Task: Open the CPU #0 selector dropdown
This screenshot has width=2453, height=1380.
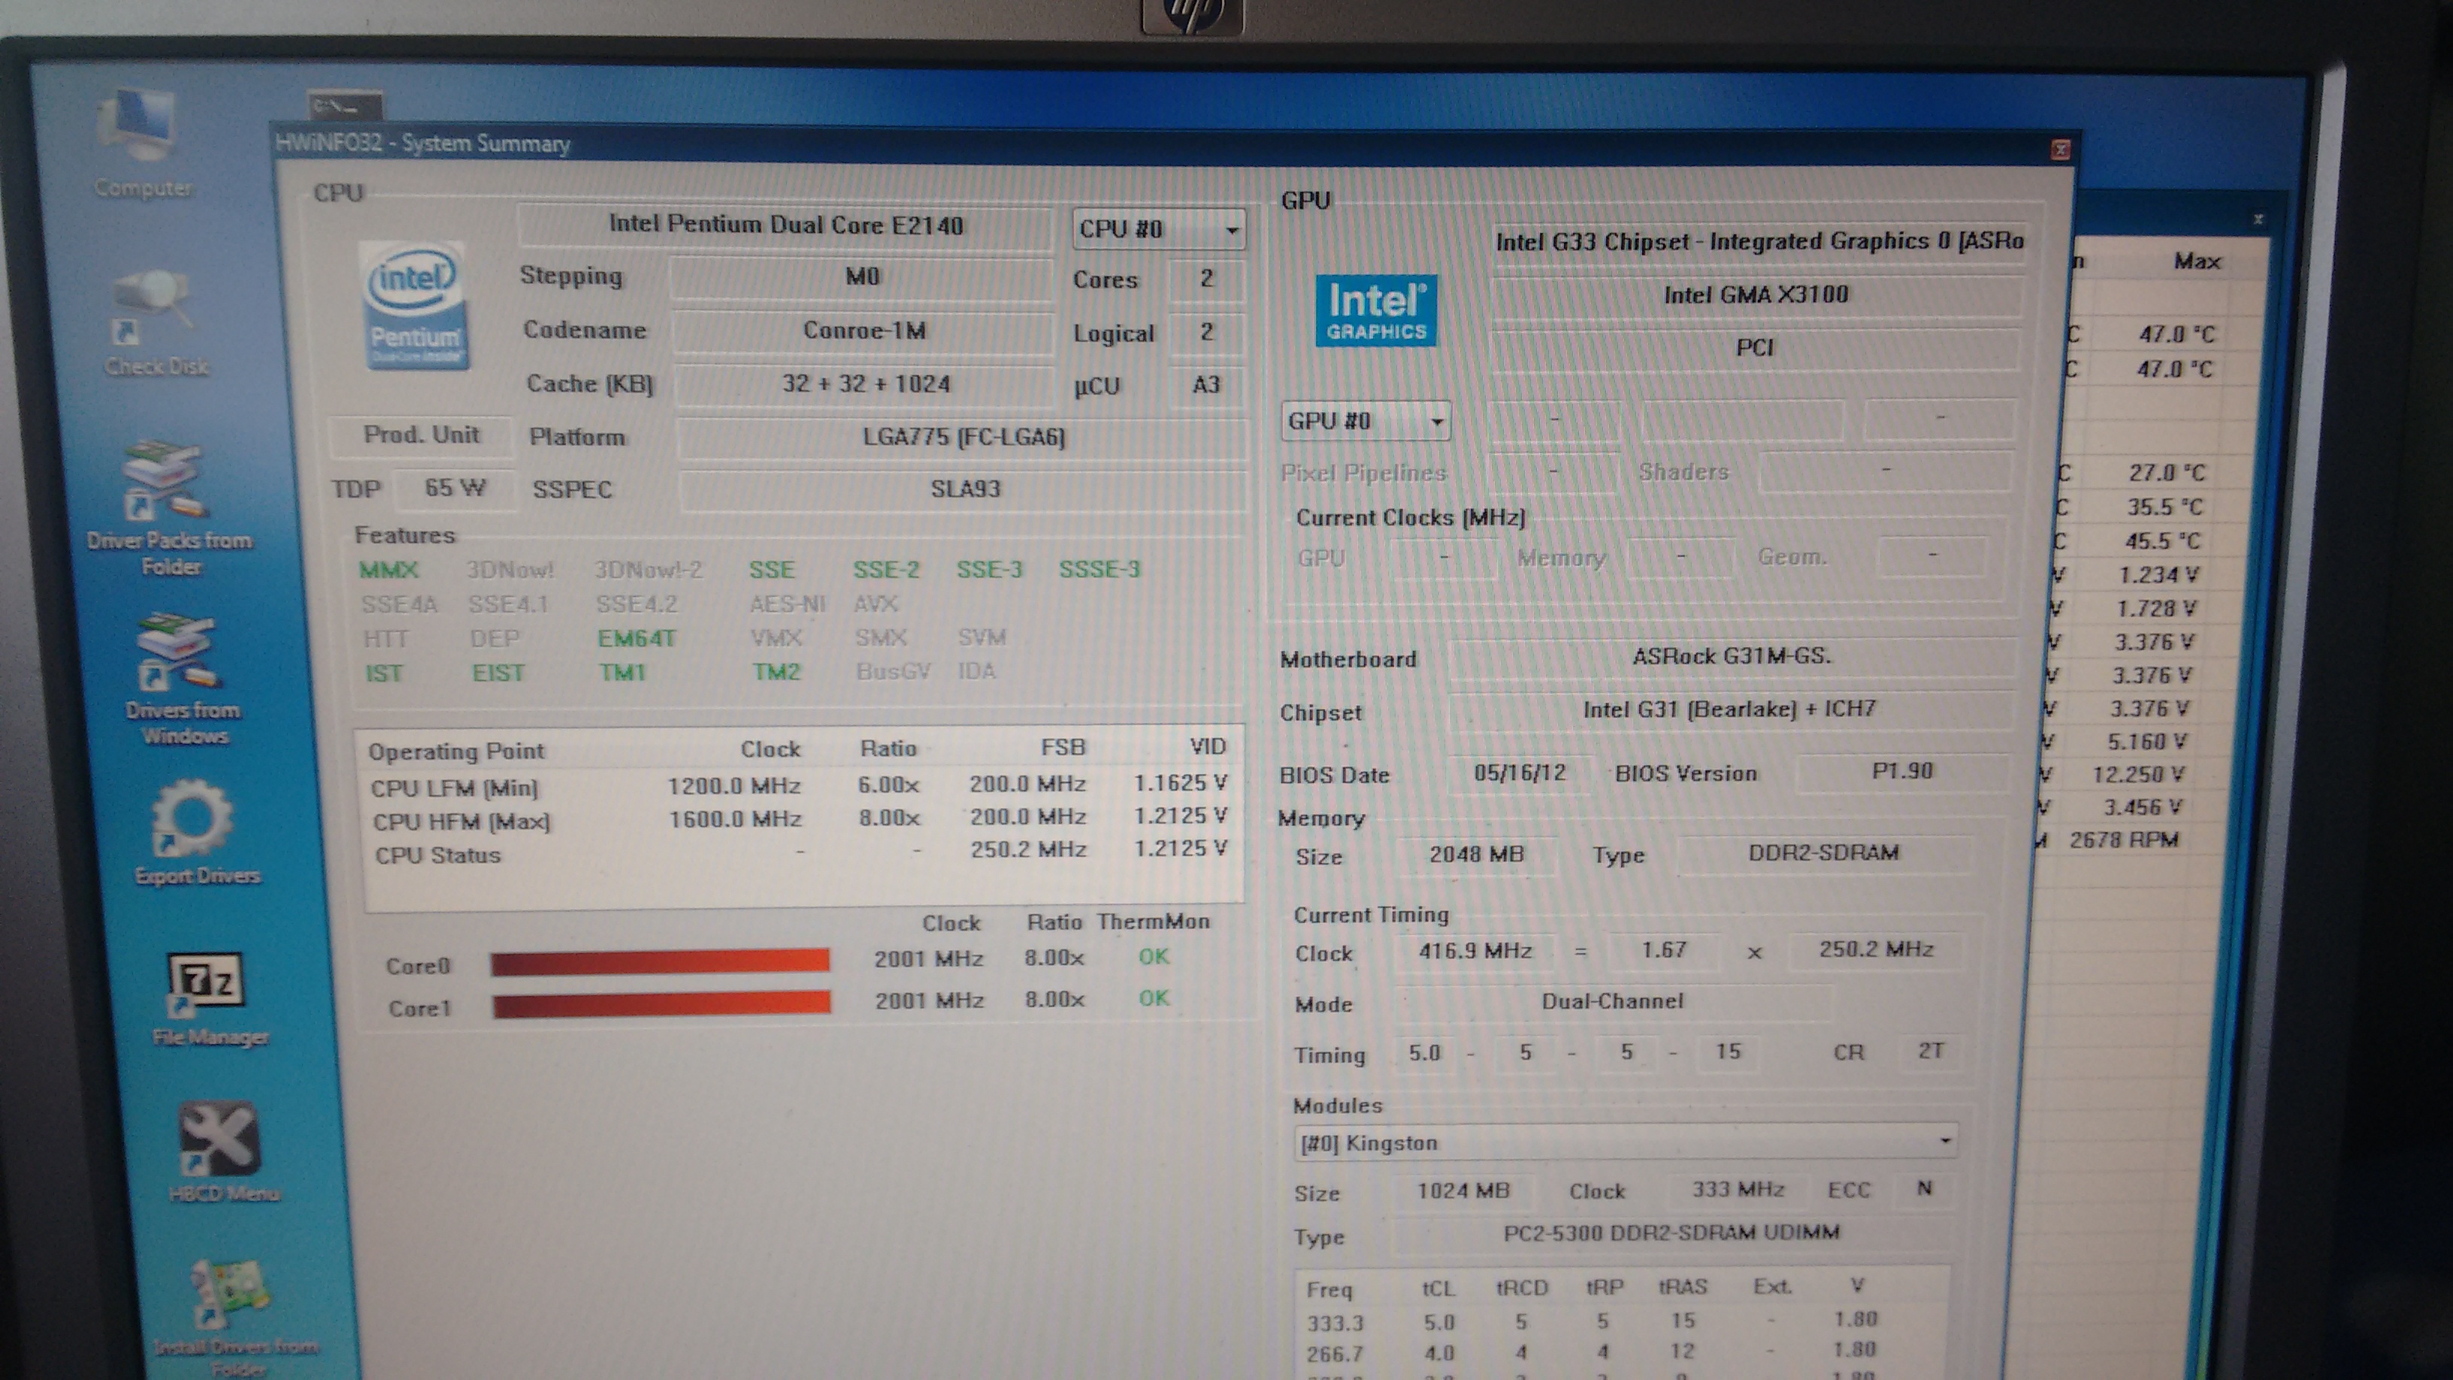Action: [x=1158, y=228]
